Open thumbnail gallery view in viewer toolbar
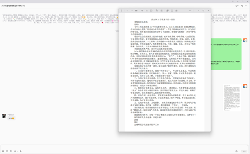 coord(136,11)
